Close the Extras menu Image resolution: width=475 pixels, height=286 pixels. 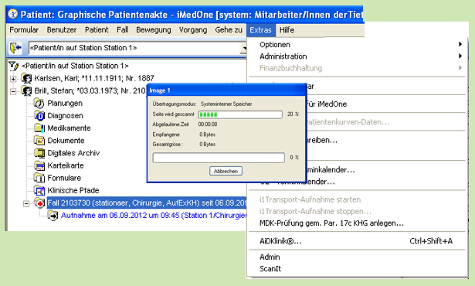pos(260,29)
